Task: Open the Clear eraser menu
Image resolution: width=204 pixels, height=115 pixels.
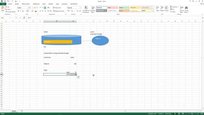Action: coord(173,12)
